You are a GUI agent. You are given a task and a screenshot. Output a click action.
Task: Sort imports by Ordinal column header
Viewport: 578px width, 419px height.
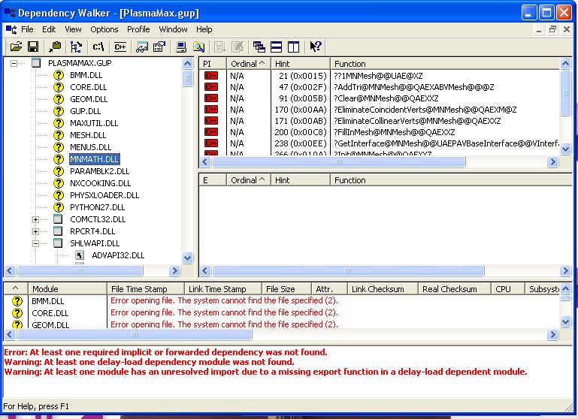[249, 64]
